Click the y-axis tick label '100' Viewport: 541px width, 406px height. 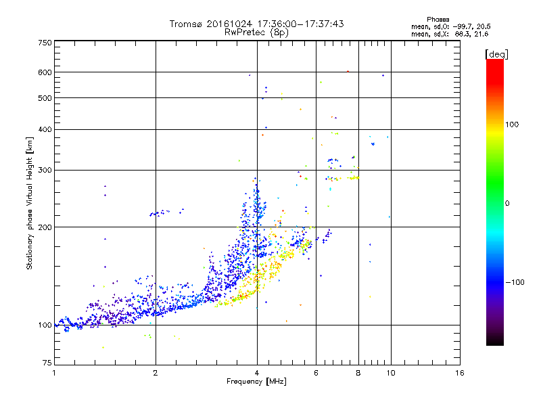pyautogui.click(x=45, y=325)
